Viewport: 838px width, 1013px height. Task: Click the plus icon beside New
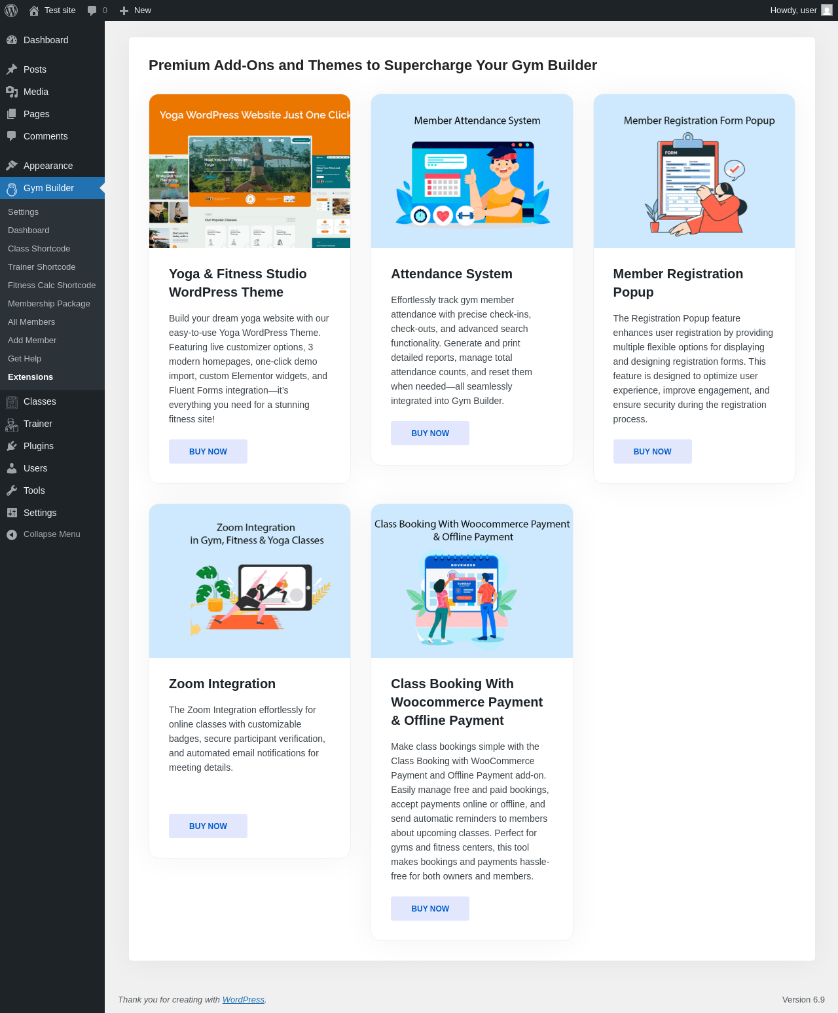124,10
